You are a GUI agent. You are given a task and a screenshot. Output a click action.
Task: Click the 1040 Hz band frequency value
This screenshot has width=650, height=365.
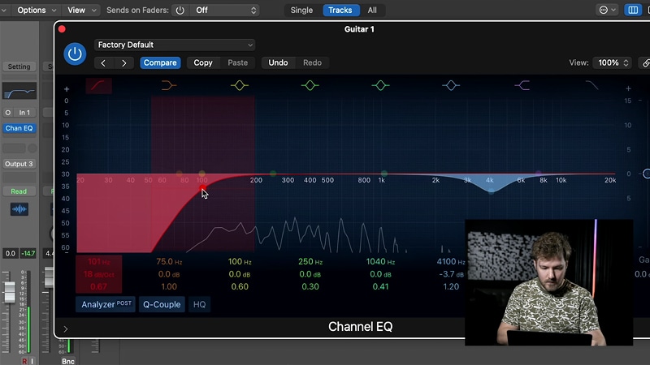click(x=380, y=261)
